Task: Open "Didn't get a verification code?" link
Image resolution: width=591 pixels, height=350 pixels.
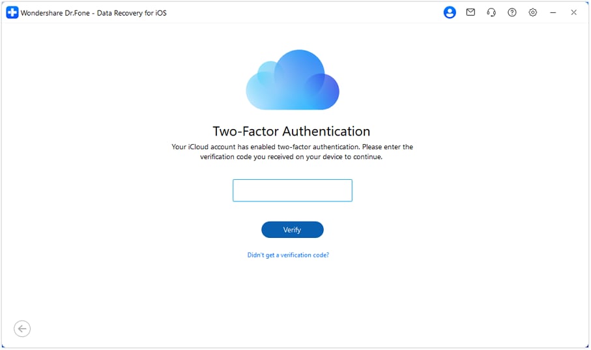Action: point(288,255)
